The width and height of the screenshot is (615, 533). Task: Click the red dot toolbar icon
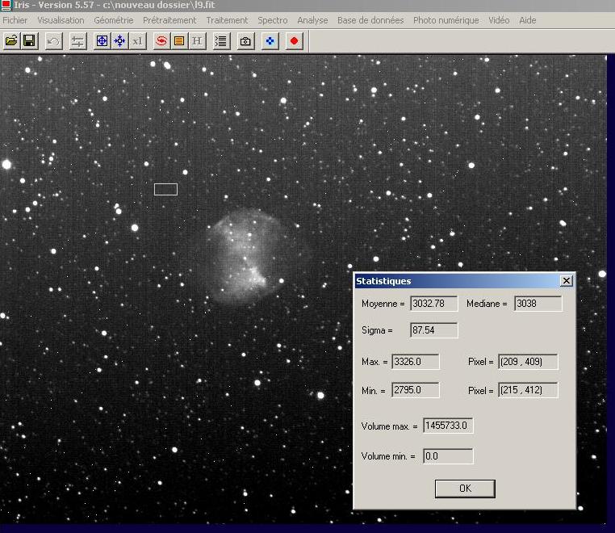coord(295,40)
